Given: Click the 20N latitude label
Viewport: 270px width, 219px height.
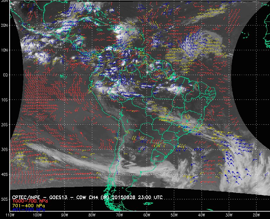Looking at the screenshot, I should tap(4, 25).
